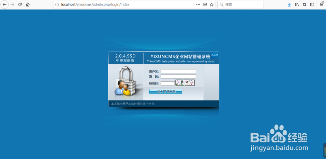Image resolution: width=326 pixels, height=159 pixels.
Task: Click the 本系统由易迅BS软件提供技术支持 footer text
Action: (133, 104)
